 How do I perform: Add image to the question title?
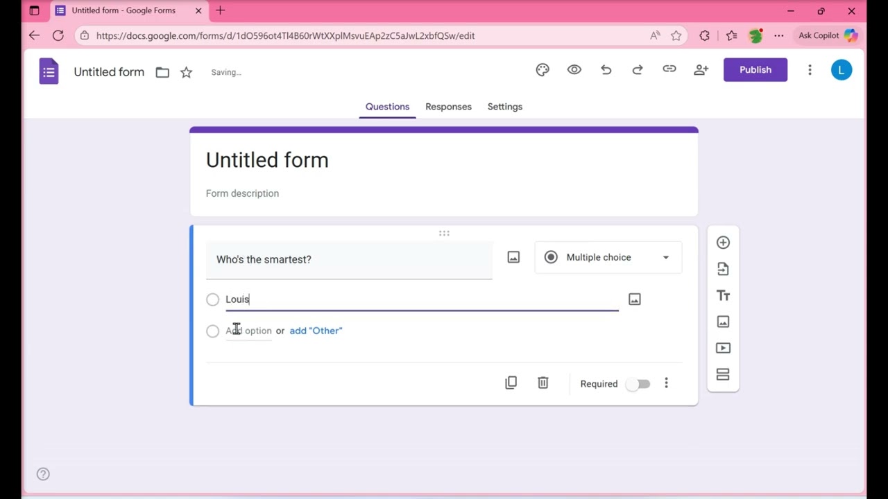[513, 258]
